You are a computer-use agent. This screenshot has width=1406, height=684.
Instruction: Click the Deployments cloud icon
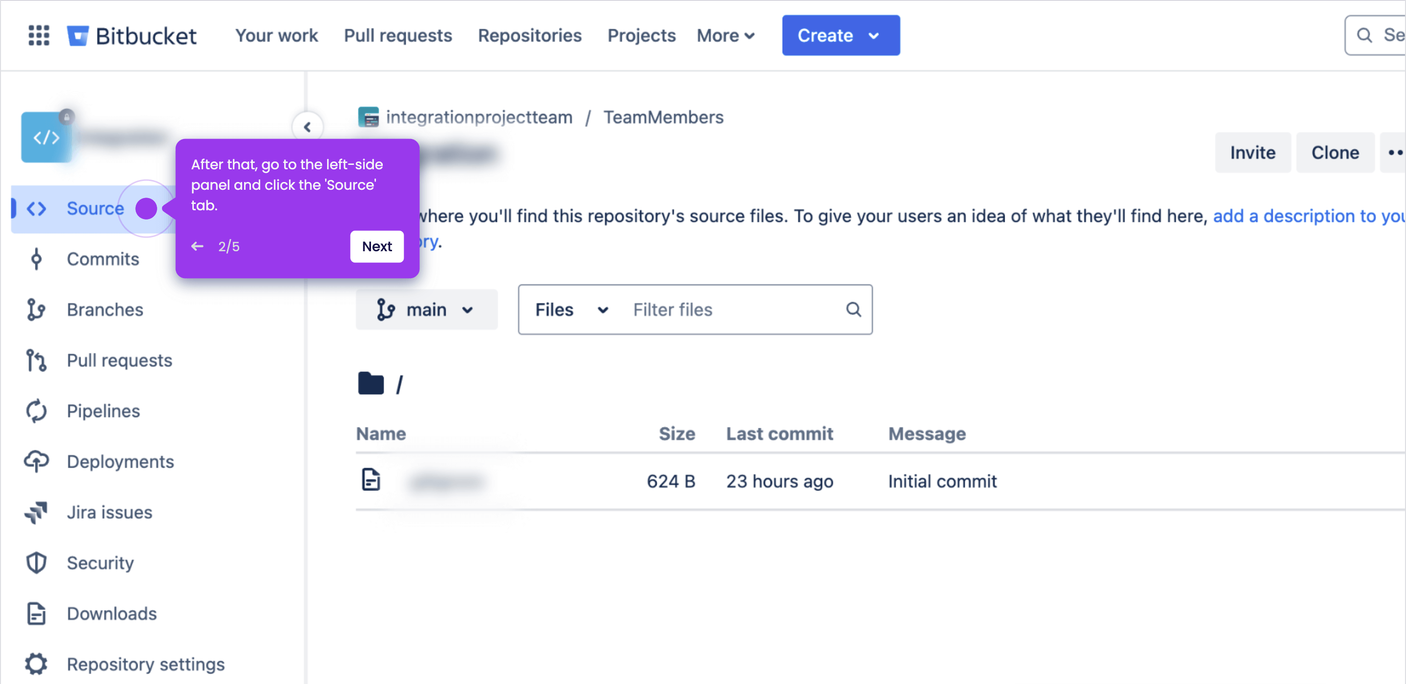37,462
